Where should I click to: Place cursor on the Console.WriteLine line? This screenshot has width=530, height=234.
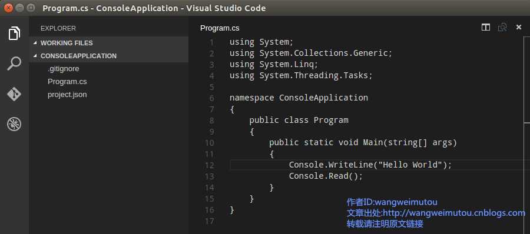[370, 165]
